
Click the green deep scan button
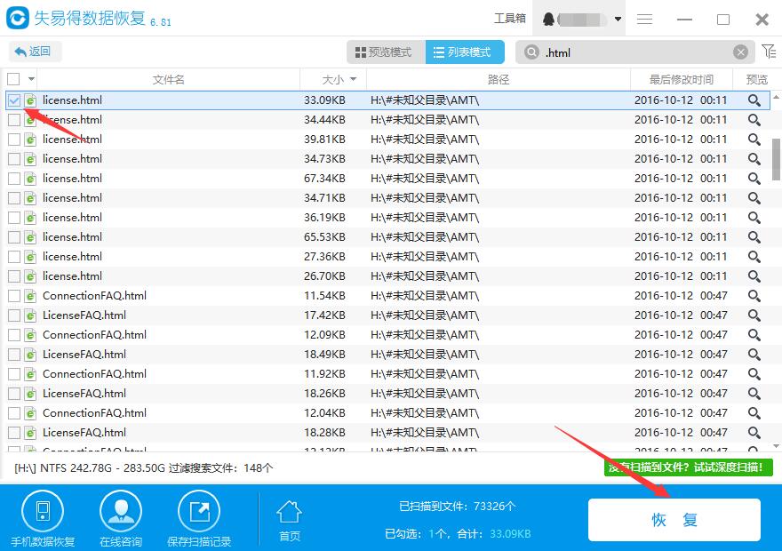click(x=688, y=467)
